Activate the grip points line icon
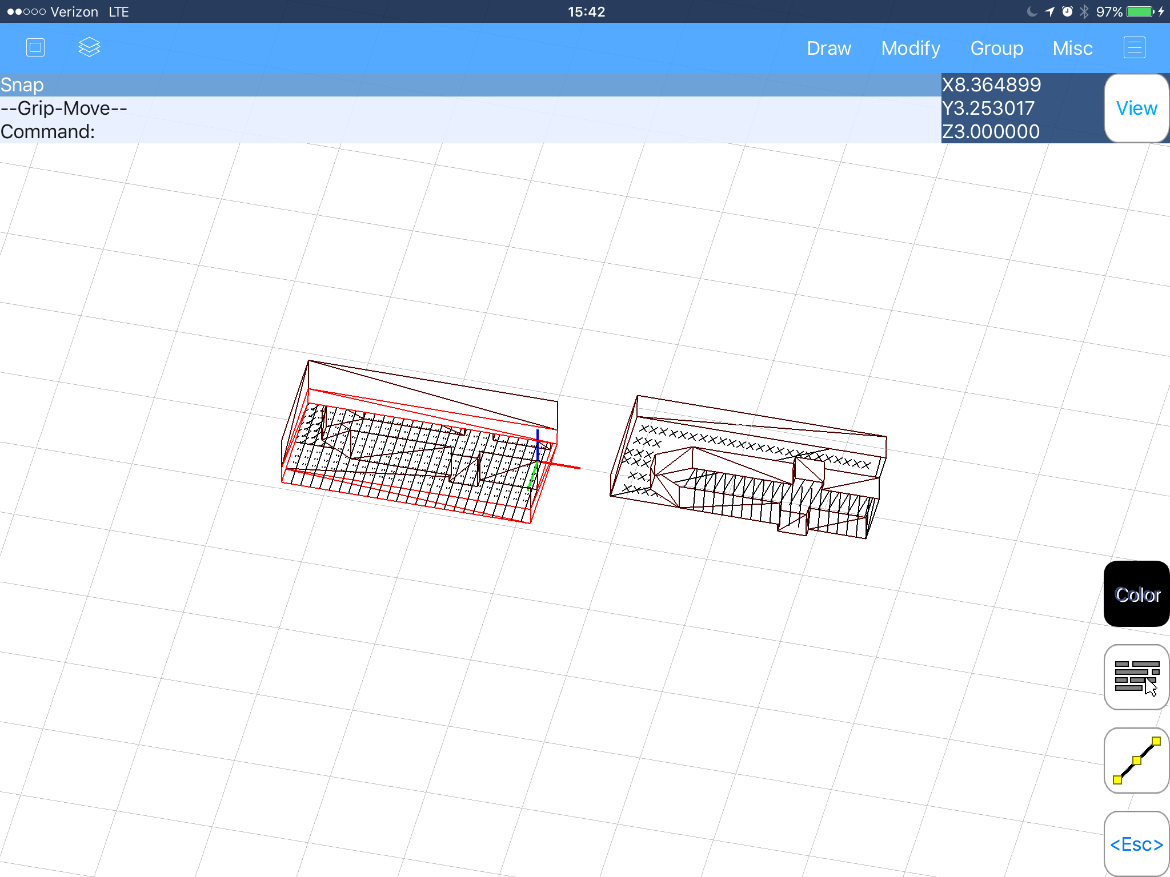1170x877 pixels. tap(1136, 761)
